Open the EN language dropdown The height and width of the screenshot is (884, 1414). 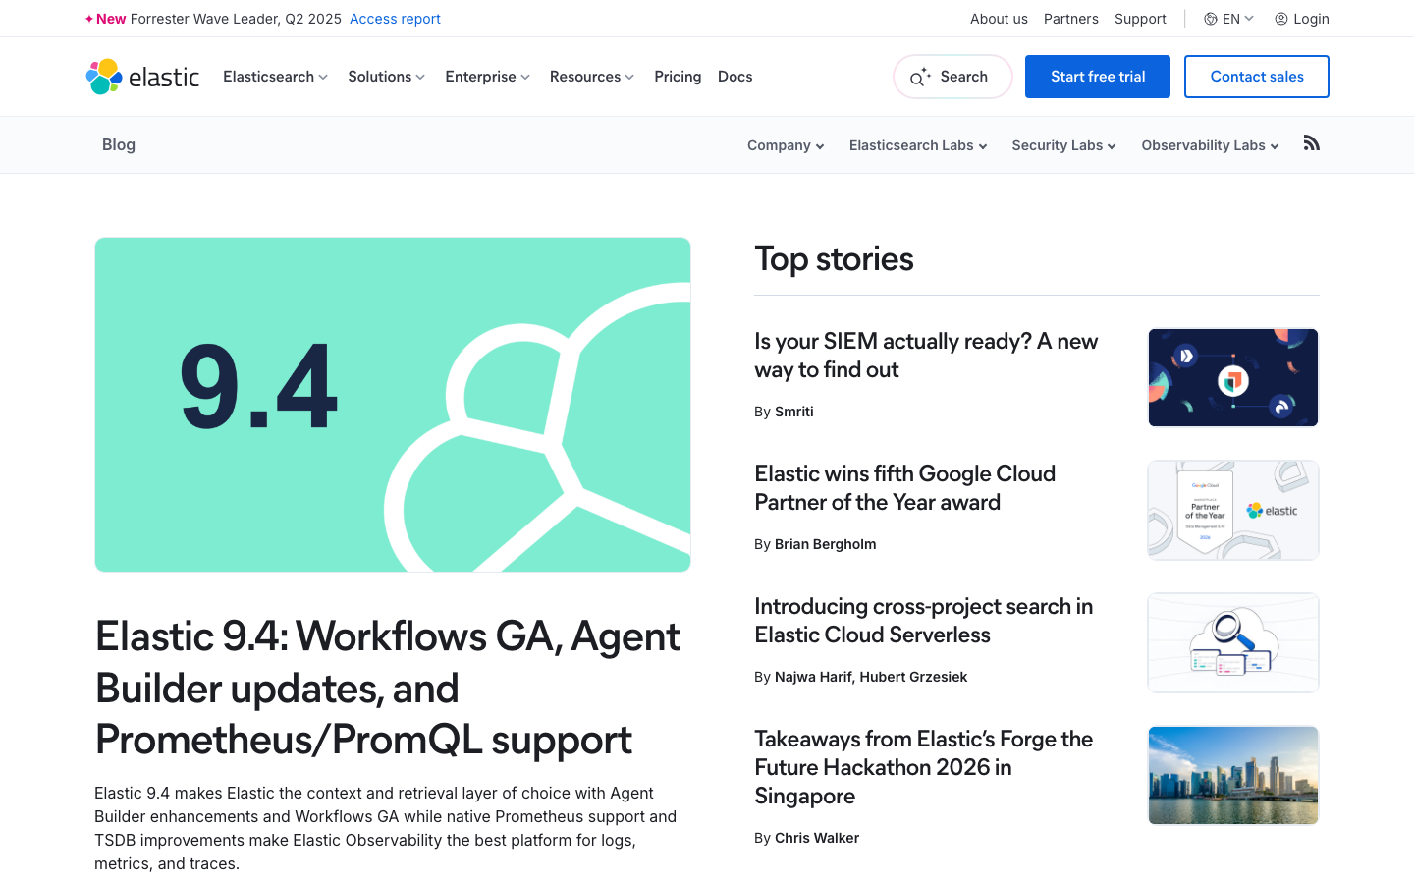(1238, 19)
